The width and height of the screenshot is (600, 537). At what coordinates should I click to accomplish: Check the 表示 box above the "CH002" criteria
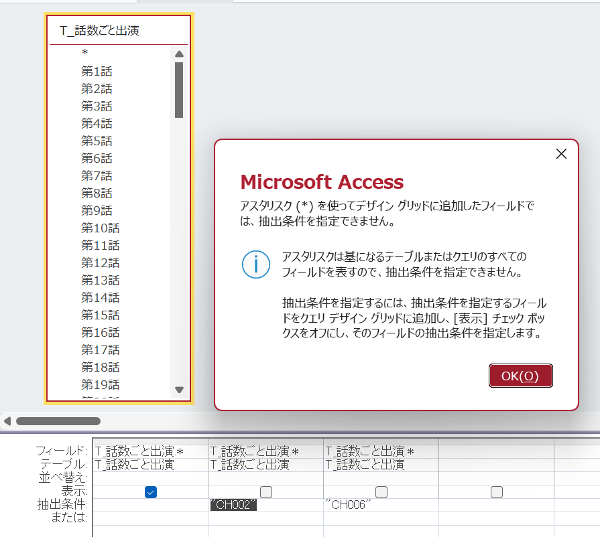tap(266, 492)
